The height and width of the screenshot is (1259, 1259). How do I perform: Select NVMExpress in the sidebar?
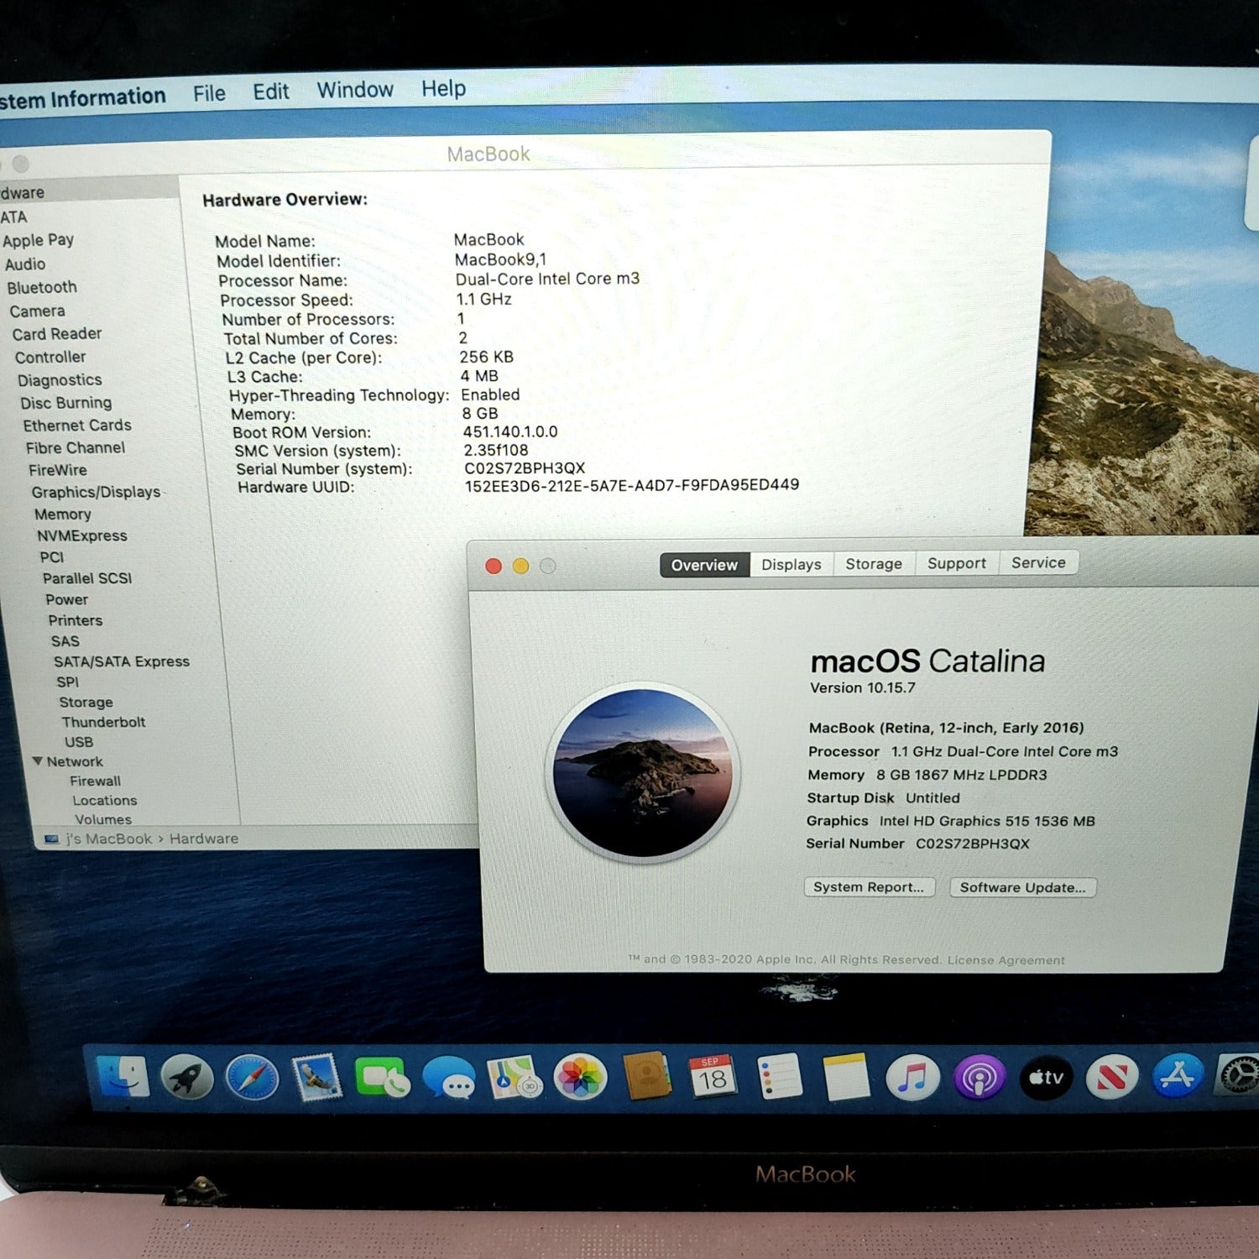[x=82, y=535]
